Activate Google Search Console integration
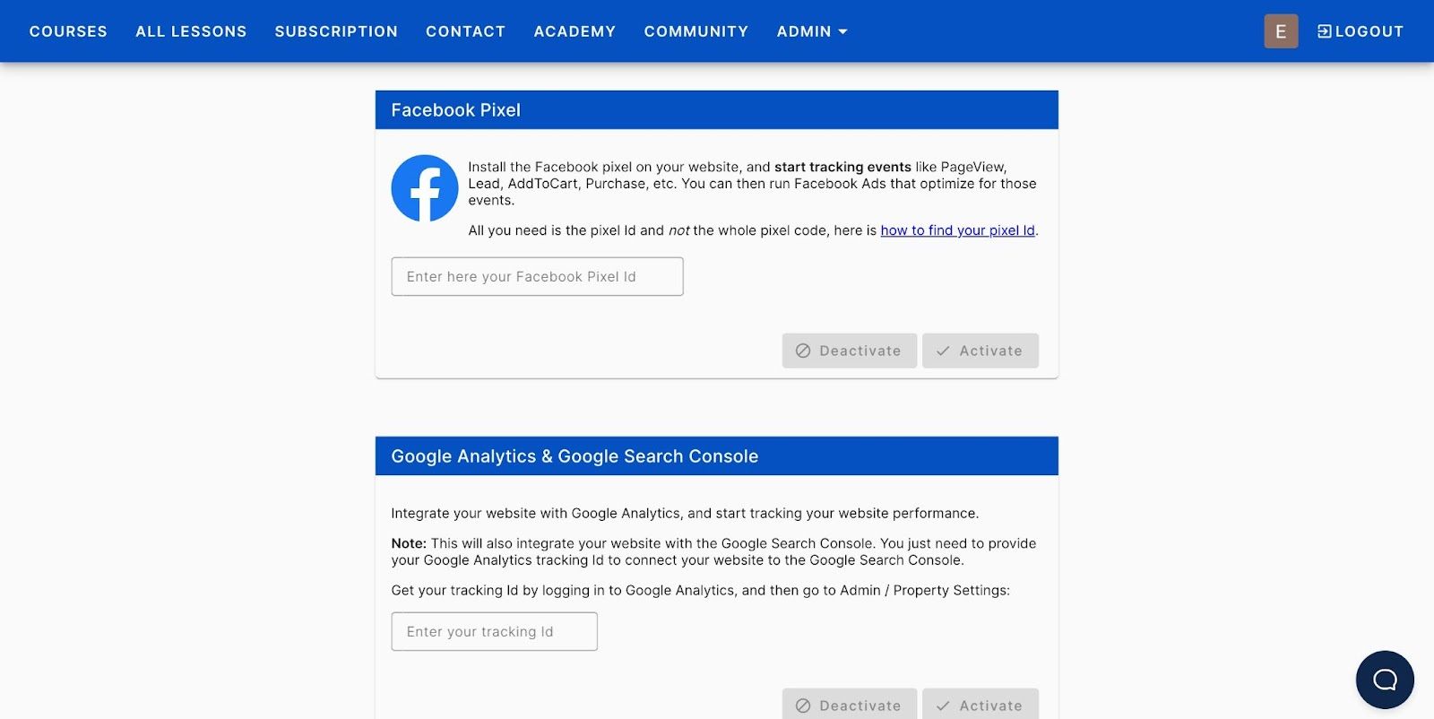 tap(980, 706)
